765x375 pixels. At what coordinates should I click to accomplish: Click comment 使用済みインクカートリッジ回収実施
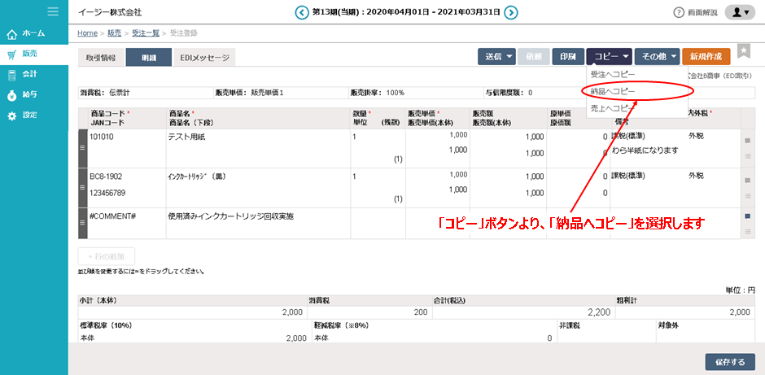pyautogui.click(x=231, y=216)
